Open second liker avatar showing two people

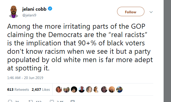point(66,89)
